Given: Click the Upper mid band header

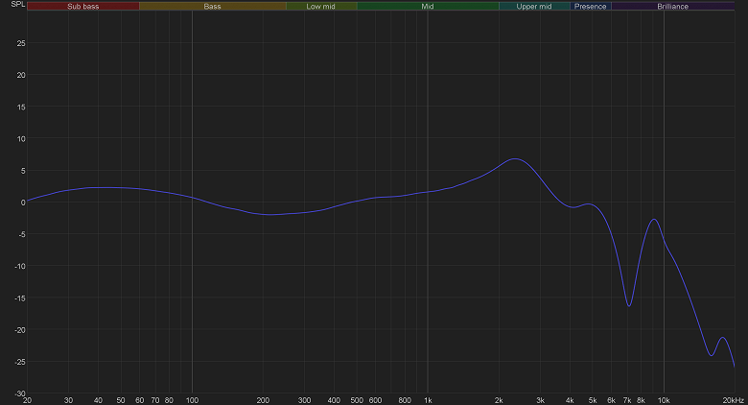Looking at the screenshot, I should point(534,6).
